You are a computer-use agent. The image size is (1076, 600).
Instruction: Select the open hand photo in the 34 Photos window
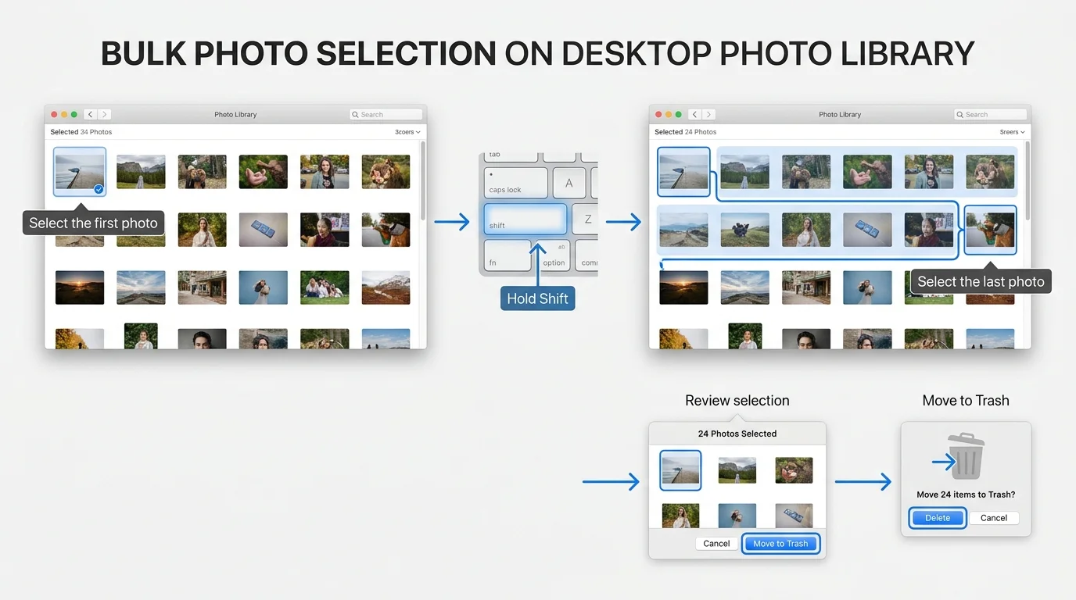click(x=263, y=172)
